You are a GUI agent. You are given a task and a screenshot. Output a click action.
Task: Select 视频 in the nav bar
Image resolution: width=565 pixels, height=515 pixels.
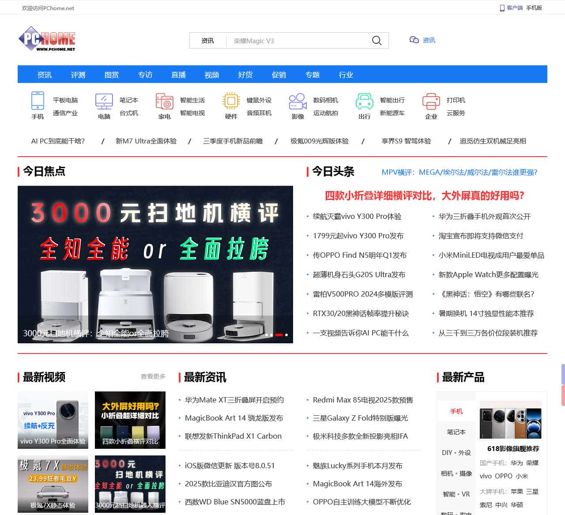tap(212, 75)
